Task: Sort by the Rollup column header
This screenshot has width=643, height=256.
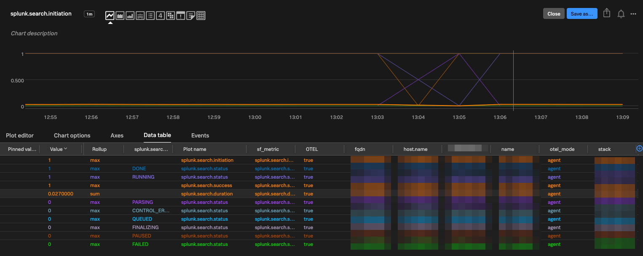Action: tap(99, 149)
